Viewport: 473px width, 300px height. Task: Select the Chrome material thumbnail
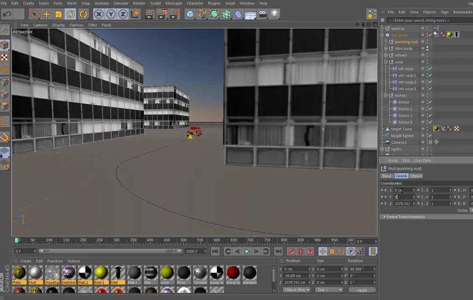[x=200, y=275]
